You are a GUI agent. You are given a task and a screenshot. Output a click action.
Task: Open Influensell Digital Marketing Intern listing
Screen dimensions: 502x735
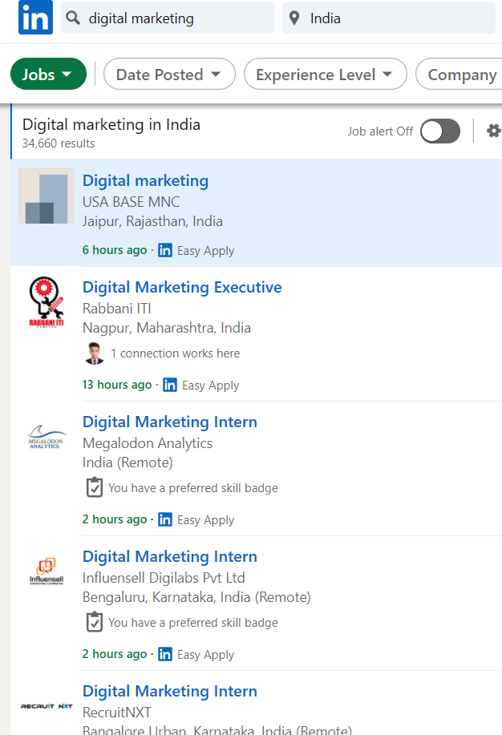[x=170, y=556]
